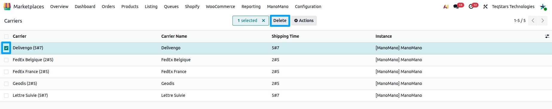Open the Overview menu
The height and width of the screenshot is (109, 552).
pyautogui.click(x=59, y=7)
